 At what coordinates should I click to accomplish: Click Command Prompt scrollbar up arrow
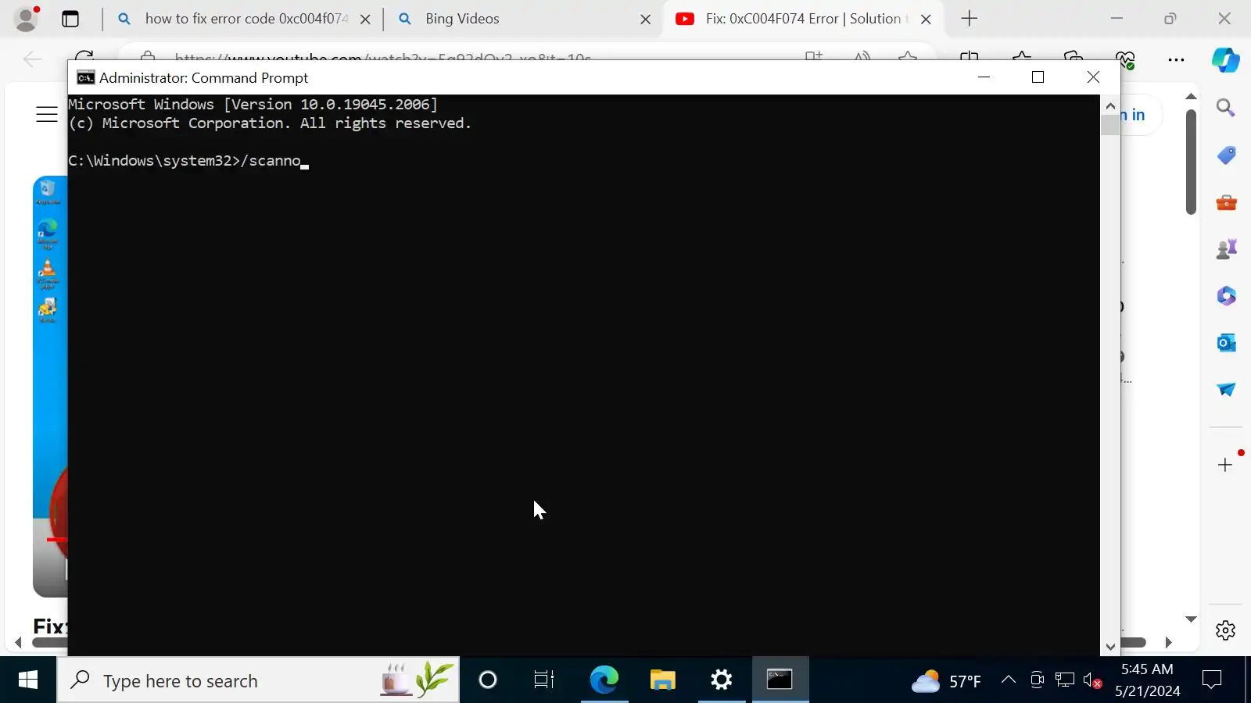coord(1110,105)
